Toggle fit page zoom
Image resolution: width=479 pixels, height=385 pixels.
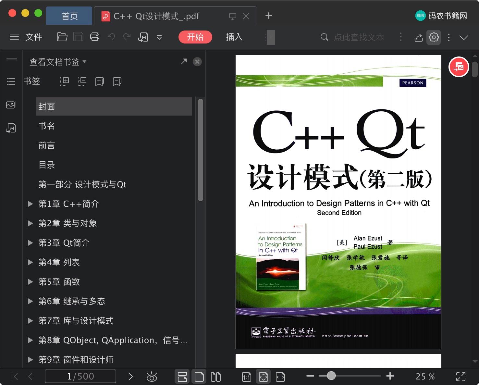[264, 377]
